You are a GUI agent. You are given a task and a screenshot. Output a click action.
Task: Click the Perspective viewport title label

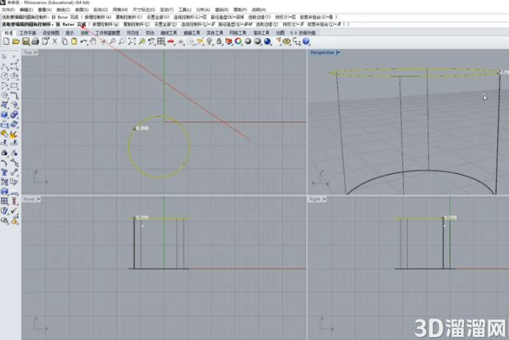(x=322, y=53)
